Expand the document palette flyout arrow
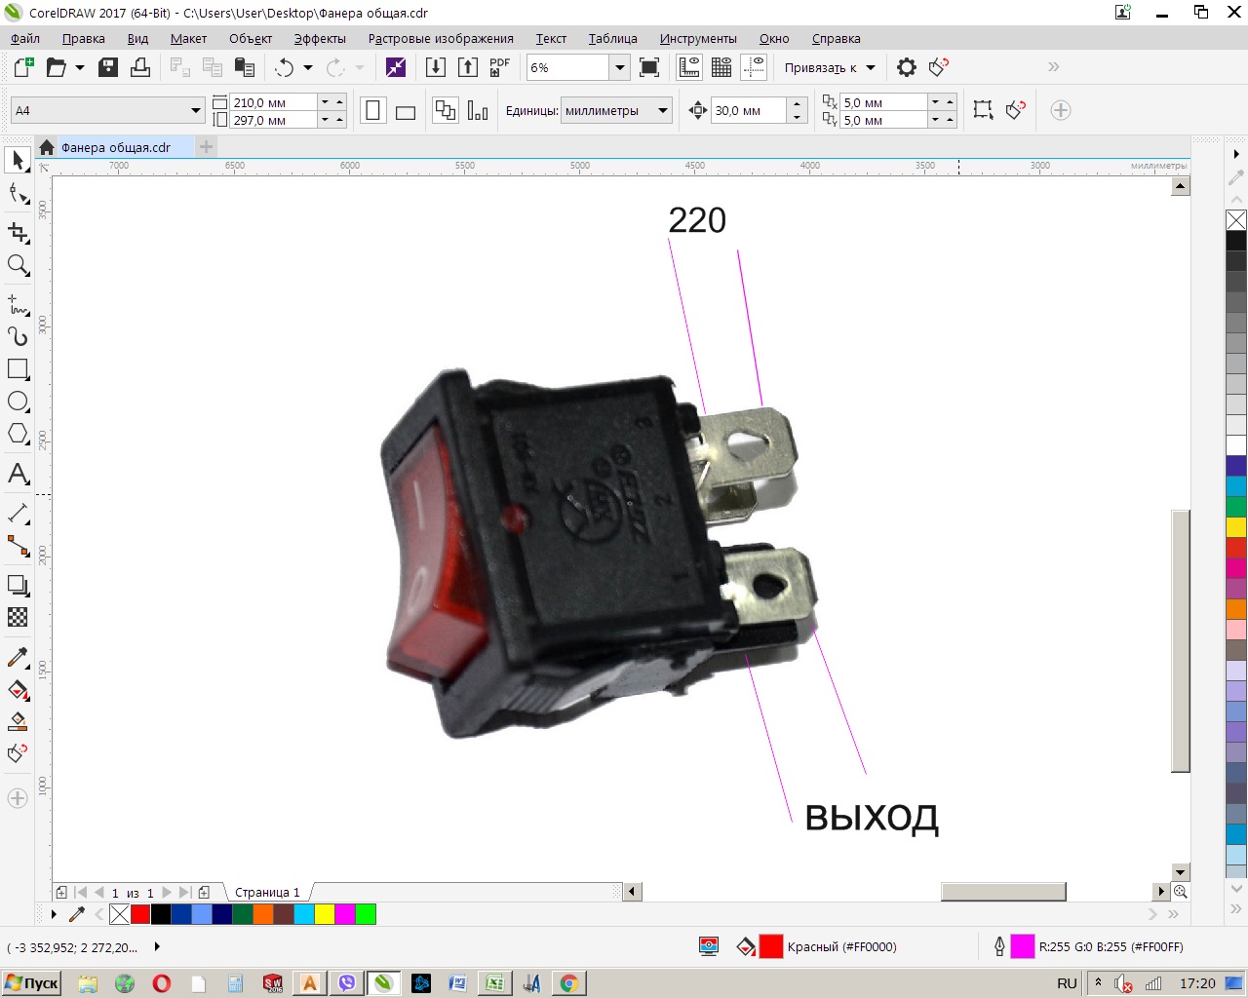Image resolution: width=1248 pixels, height=998 pixels. [x=54, y=914]
